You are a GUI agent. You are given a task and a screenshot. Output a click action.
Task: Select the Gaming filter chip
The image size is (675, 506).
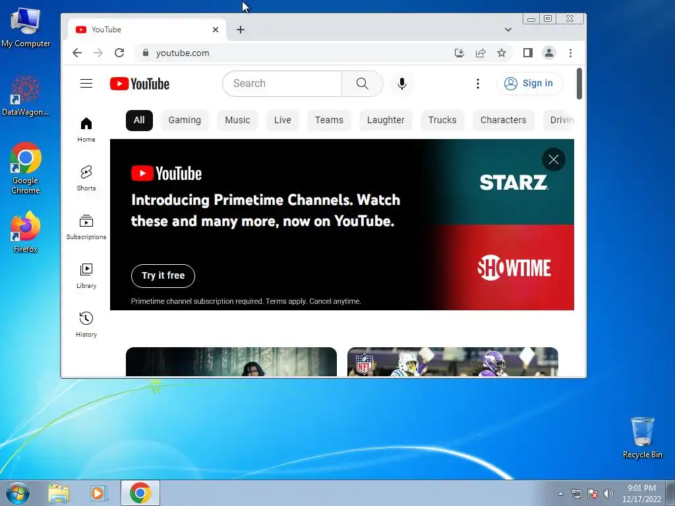coord(185,120)
